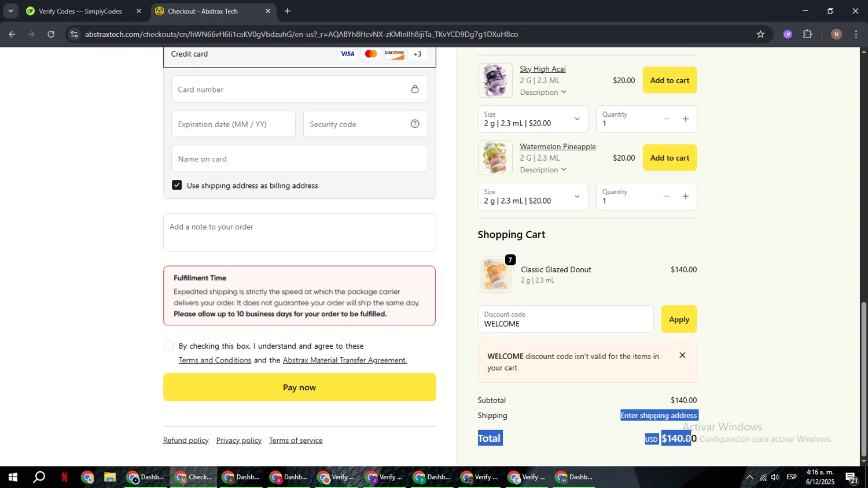Viewport: 868px width, 488px height.
Task: Focus the Security code field
Action: (x=366, y=124)
